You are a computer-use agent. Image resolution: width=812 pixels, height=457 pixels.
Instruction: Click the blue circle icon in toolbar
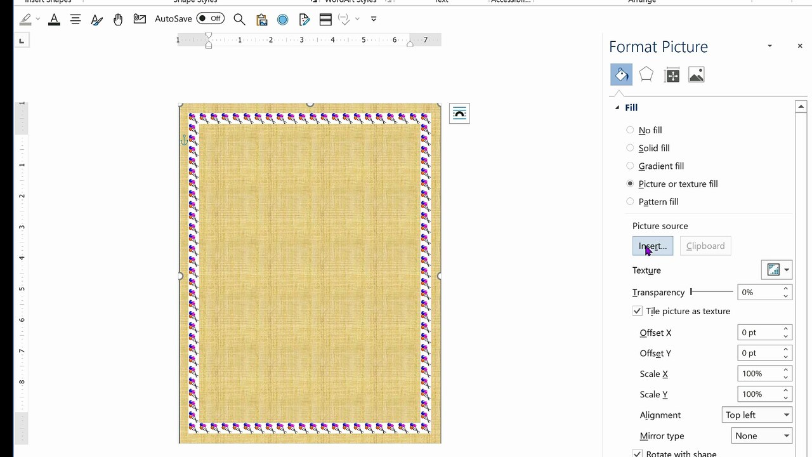(283, 20)
